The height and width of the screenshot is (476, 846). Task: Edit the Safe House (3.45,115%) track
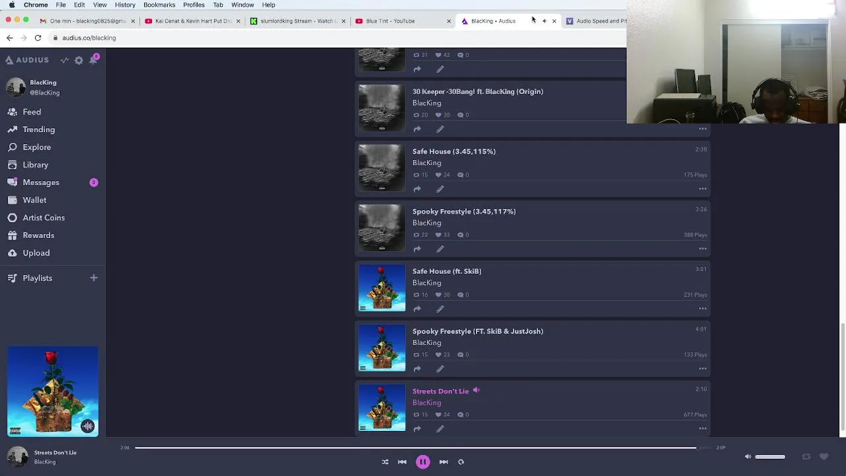[440, 189]
